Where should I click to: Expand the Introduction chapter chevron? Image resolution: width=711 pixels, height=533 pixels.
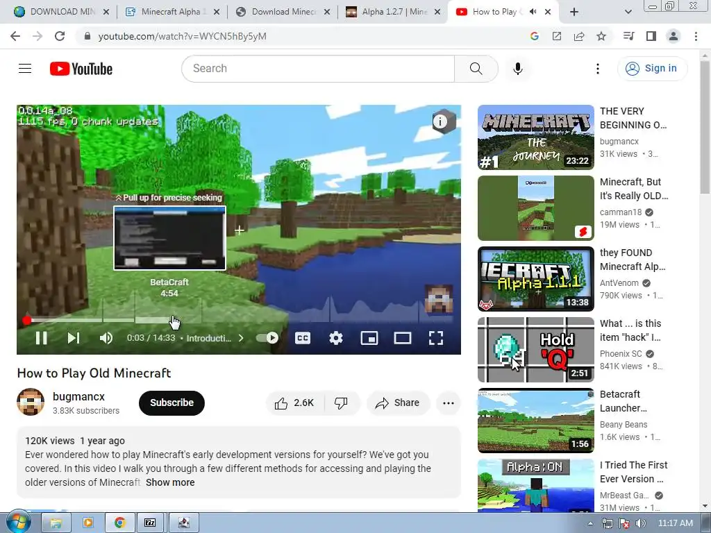point(241,338)
